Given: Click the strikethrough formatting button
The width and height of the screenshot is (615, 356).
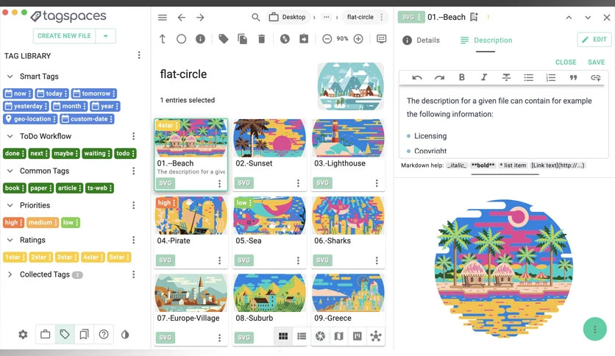Looking at the screenshot, I should [x=506, y=77].
